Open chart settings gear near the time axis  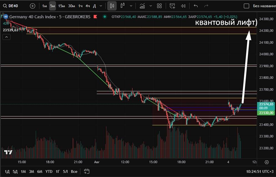[x=267, y=162]
